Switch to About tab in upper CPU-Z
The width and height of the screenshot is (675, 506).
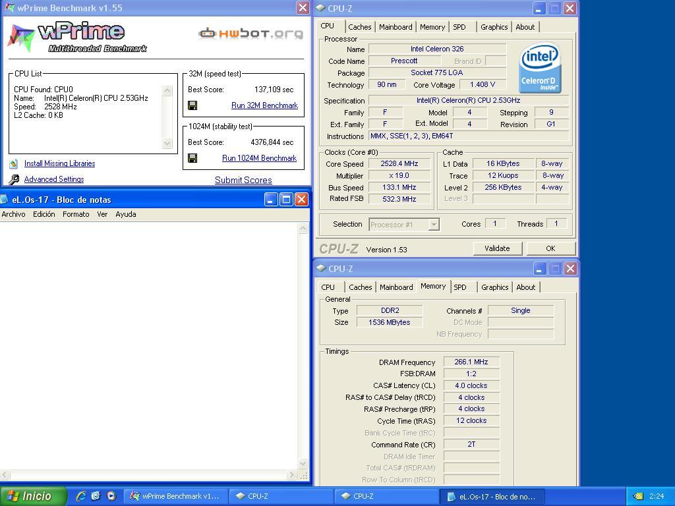525,26
